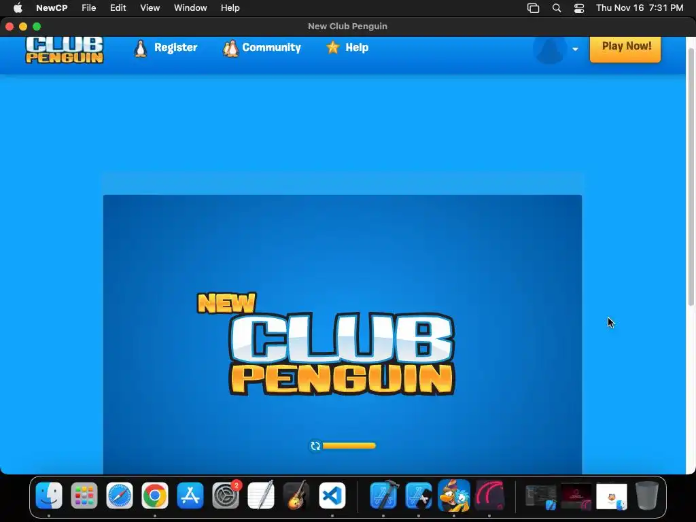Follow the Register link
This screenshot has width=696, height=522.
tap(176, 48)
